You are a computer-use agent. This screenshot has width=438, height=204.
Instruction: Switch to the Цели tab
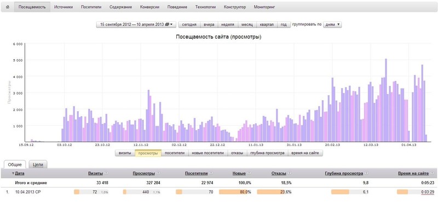click(38, 165)
